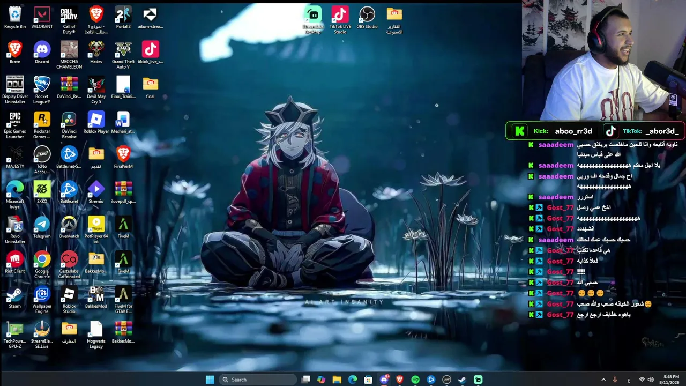The height and width of the screenshot is (386, 686).
Task: Select the Wallpaper Engine desktop icon
Action: (x=42, y=299)
